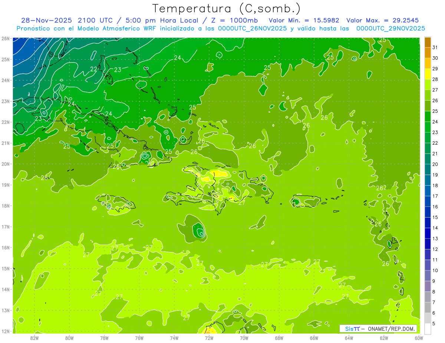
Task: Click the latitude axis label 14N
Action: 5,289
